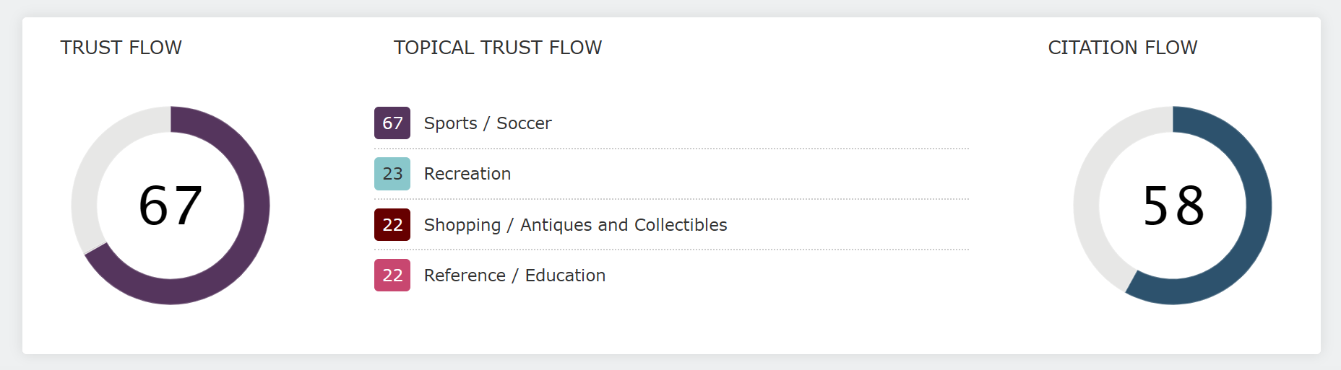Select the Reference / Education topic
Image resolution: width=1341 pixels, height=370 pixels.
click(x=514, y=276)
